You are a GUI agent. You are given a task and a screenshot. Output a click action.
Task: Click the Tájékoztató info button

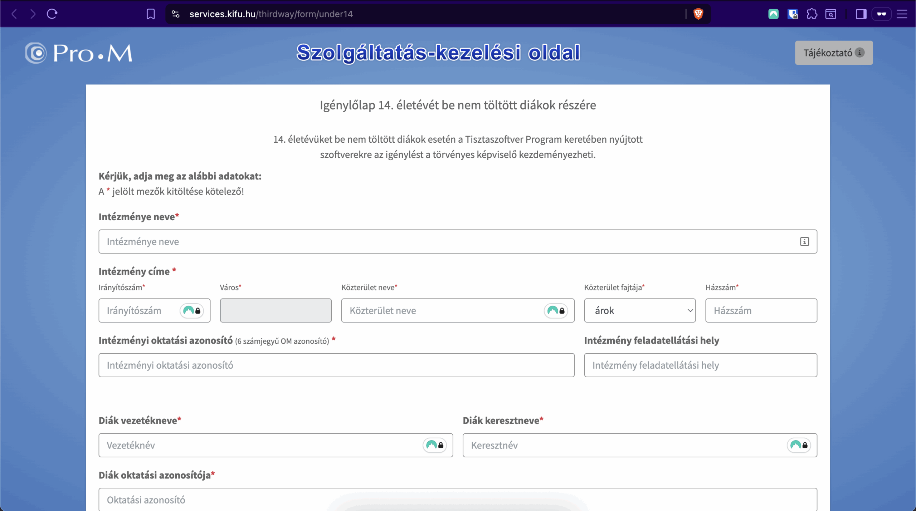[833, 53]
